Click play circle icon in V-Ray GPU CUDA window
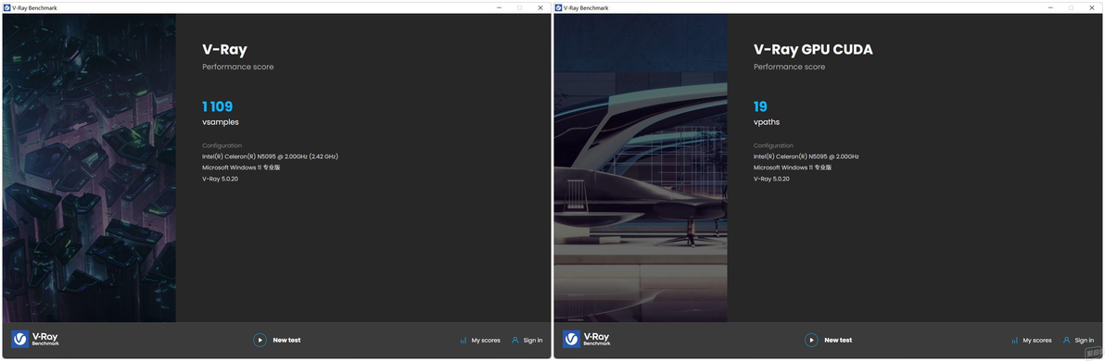 812,340
